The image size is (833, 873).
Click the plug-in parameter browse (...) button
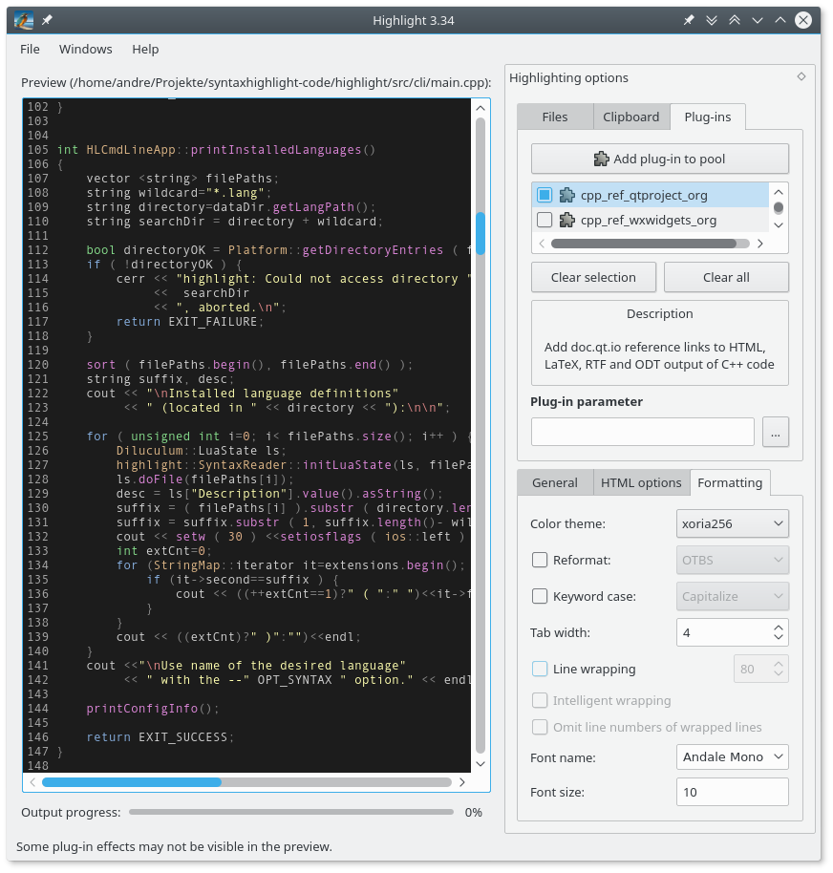coord(775,432)
